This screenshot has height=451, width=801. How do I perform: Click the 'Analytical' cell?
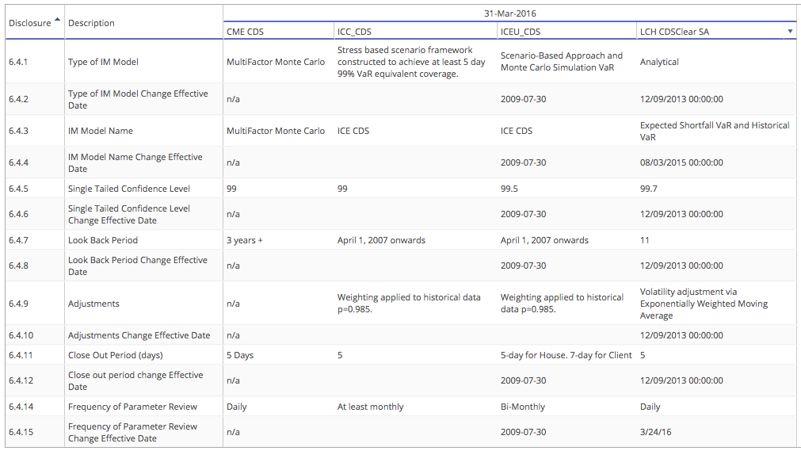click(659, 62)
